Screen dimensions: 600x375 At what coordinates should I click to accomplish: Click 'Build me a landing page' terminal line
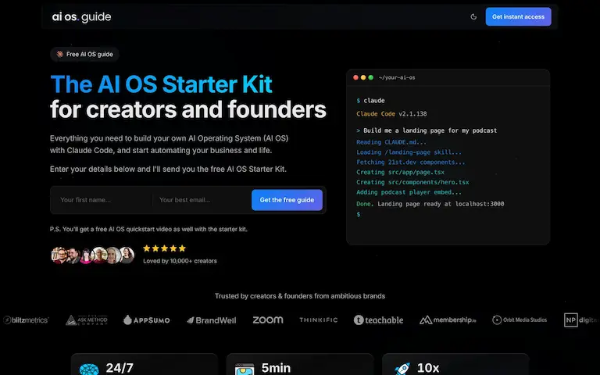tap(427, 130)
